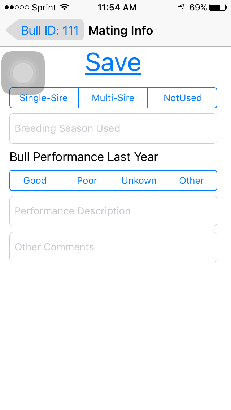Screen dimensions: 231x410
Task: Tap the Wi-Fi signal icon
Action: (x=65, y=8)
